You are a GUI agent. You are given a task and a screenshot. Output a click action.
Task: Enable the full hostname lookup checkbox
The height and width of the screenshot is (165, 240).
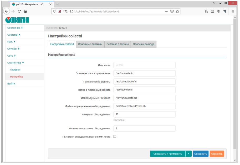pyautogui.click(x=115, y=136)
